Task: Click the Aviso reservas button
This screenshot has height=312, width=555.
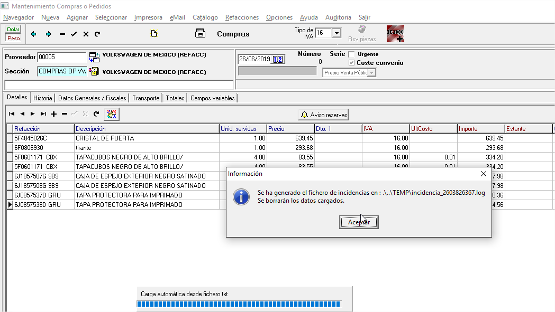Action: [323, 115]
